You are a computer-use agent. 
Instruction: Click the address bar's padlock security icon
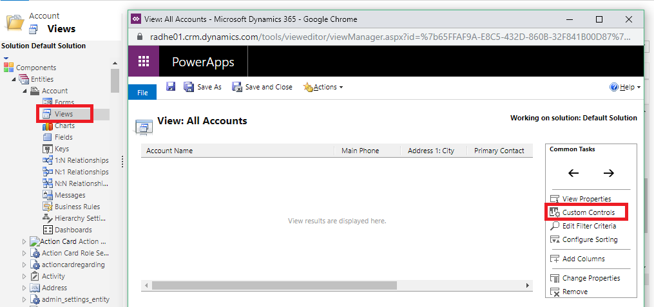pos(140,36)
